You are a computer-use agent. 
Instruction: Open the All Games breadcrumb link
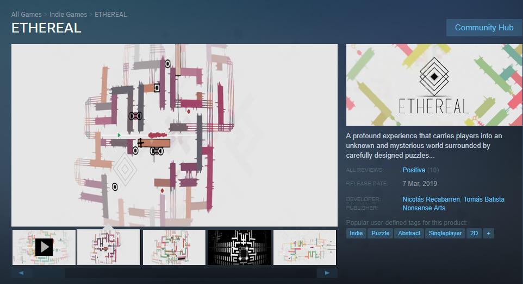click(26, 14)
